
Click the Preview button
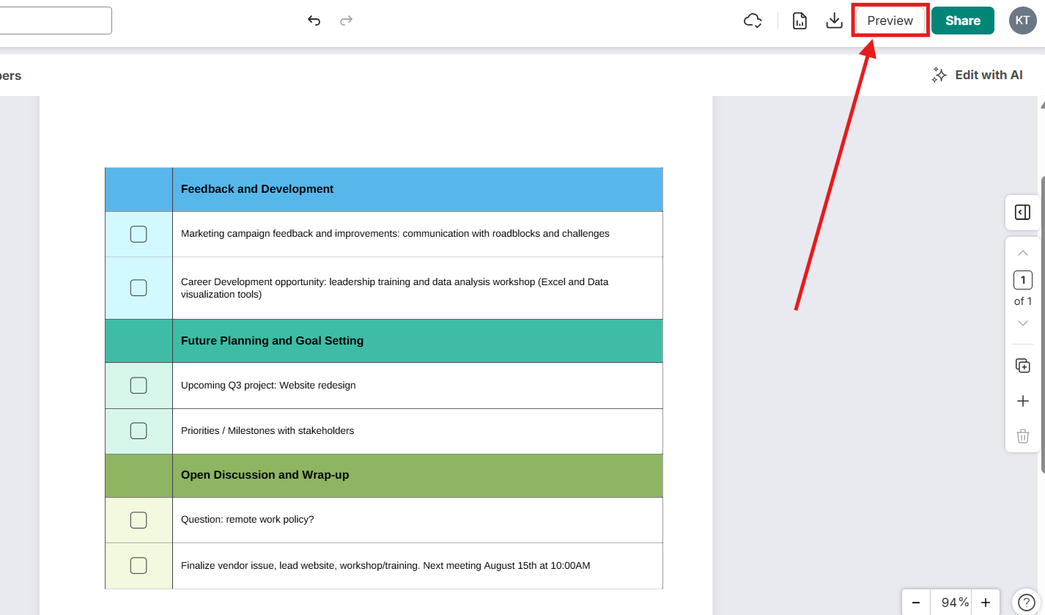click(x=890, y=21)
